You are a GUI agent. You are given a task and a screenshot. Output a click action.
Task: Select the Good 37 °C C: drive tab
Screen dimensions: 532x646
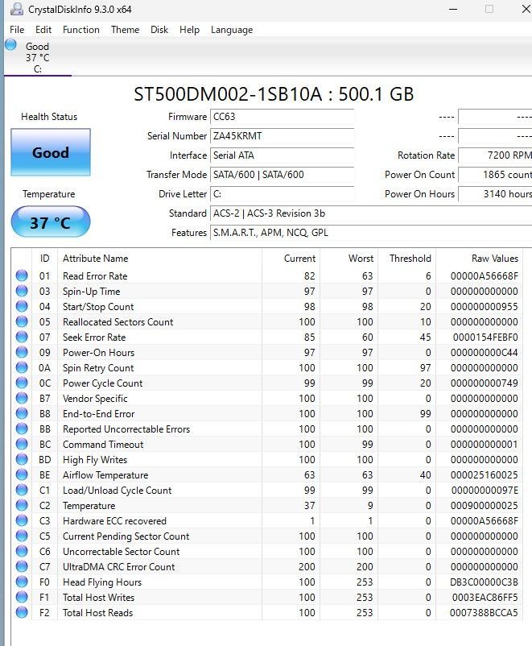click(37, 57)
